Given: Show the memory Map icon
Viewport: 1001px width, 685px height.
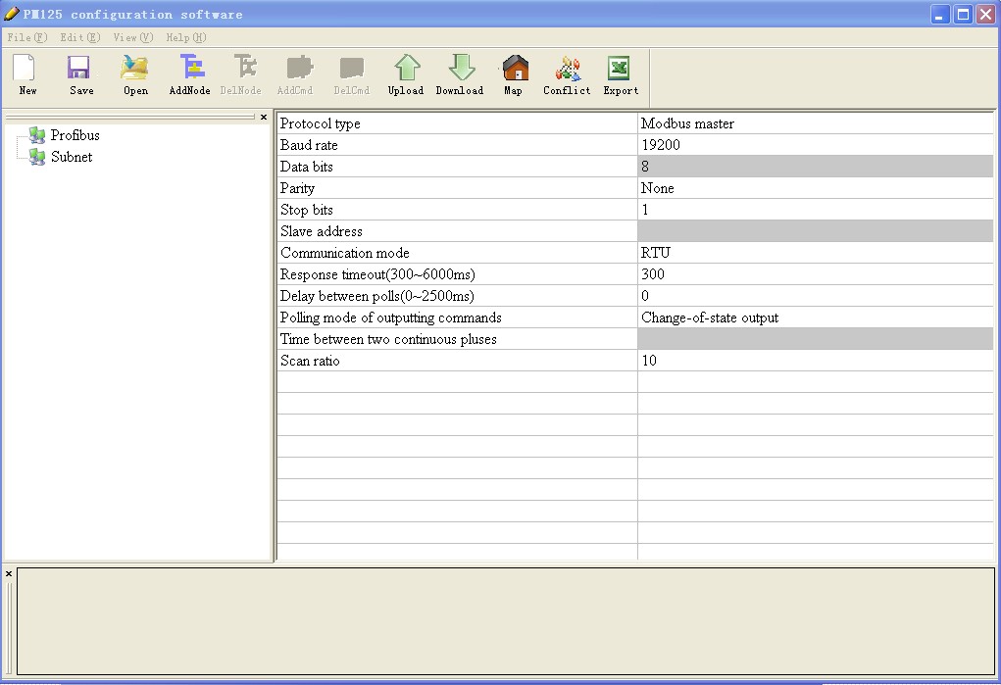Looking at the screenshot, I should 513,74.
